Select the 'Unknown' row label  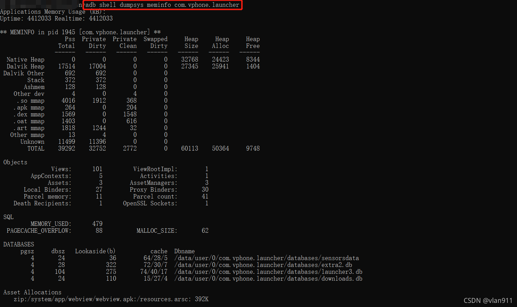pos(32,142)
